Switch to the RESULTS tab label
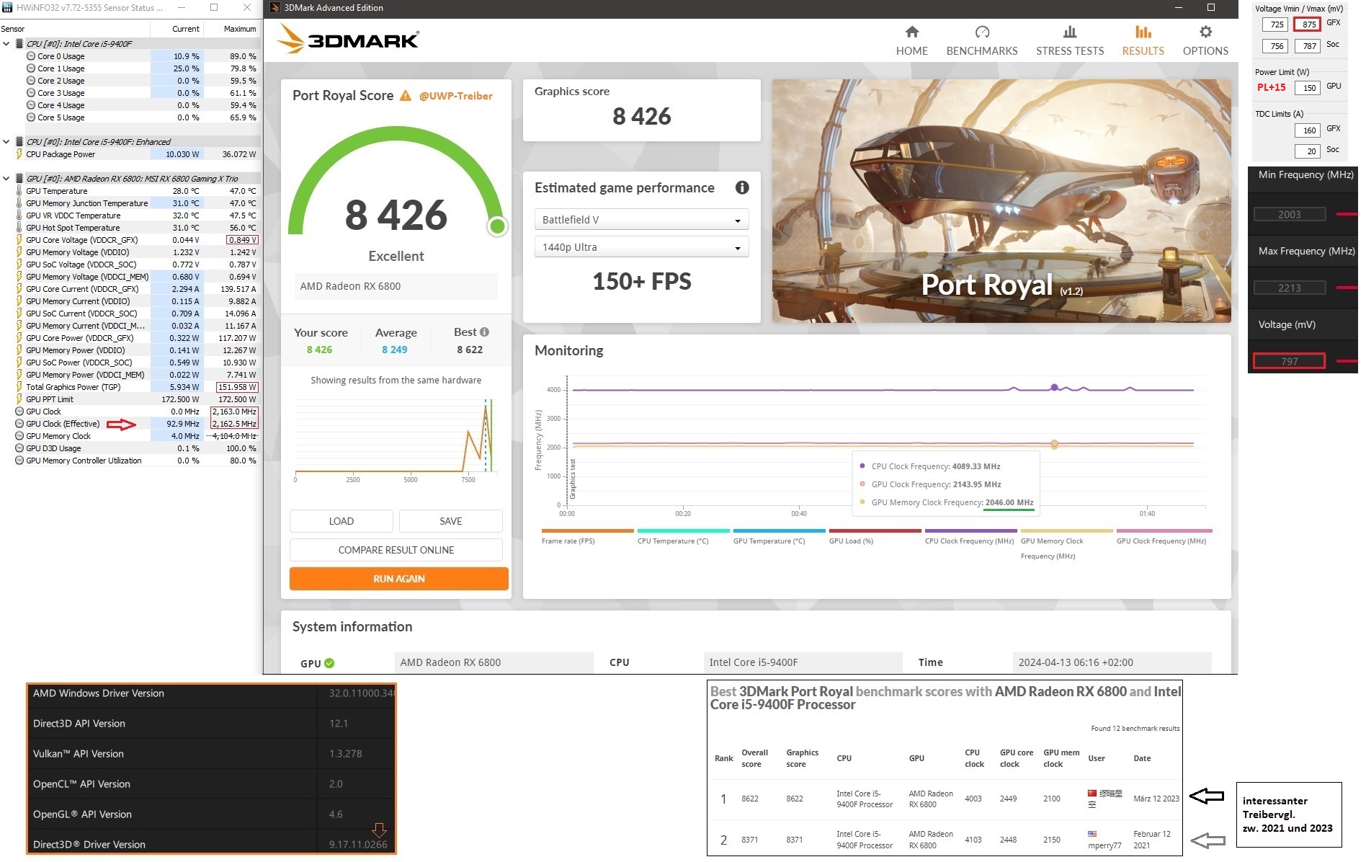The image size is (1366, 862). point(1143,51)
